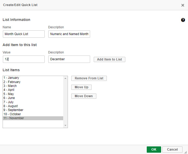Select 7 - July list item

[33, 102]
